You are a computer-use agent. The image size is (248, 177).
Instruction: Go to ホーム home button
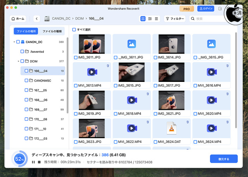(x=18, y=19)
